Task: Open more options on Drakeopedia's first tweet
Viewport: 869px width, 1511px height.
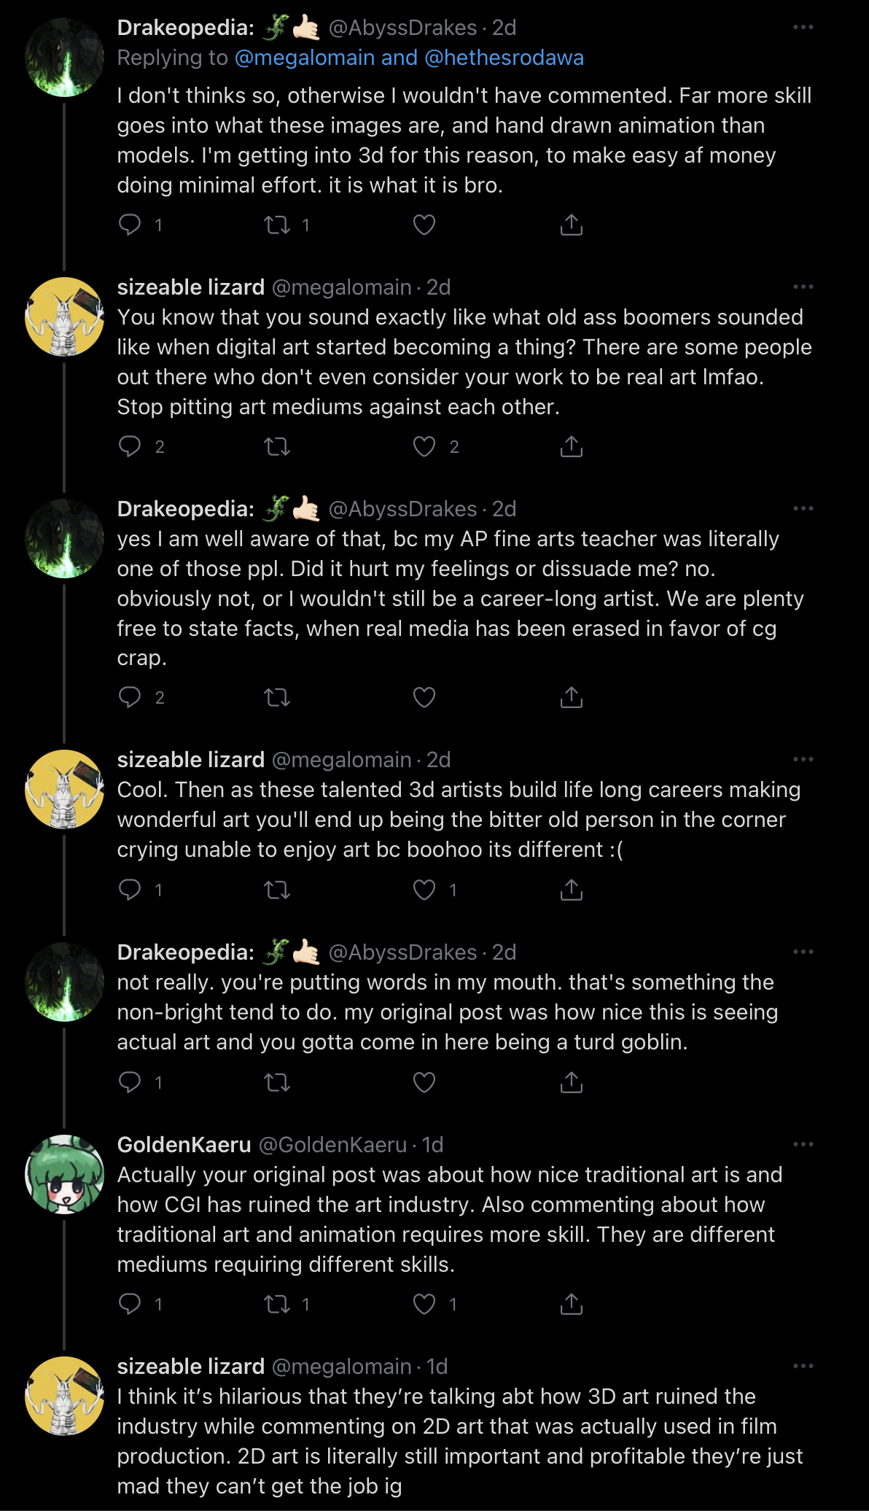Action: coord(803,27)
